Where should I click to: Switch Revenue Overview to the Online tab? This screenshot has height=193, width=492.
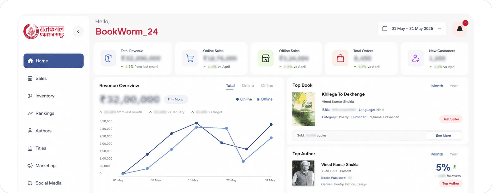pos(248,85)
